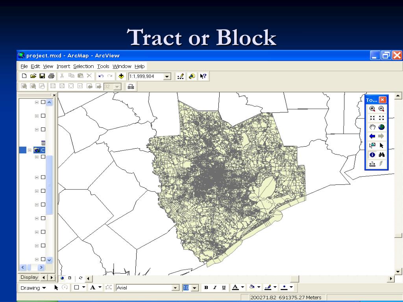The height and width of the screenshot is (302, 403).
Task: Click the line color brush
Action: tap(268, 287)
